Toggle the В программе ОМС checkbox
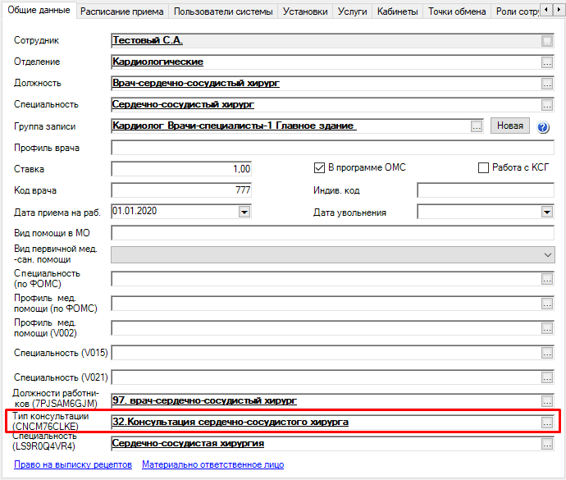The height and width of the screenshot is (480, 566). click(319, 168)
